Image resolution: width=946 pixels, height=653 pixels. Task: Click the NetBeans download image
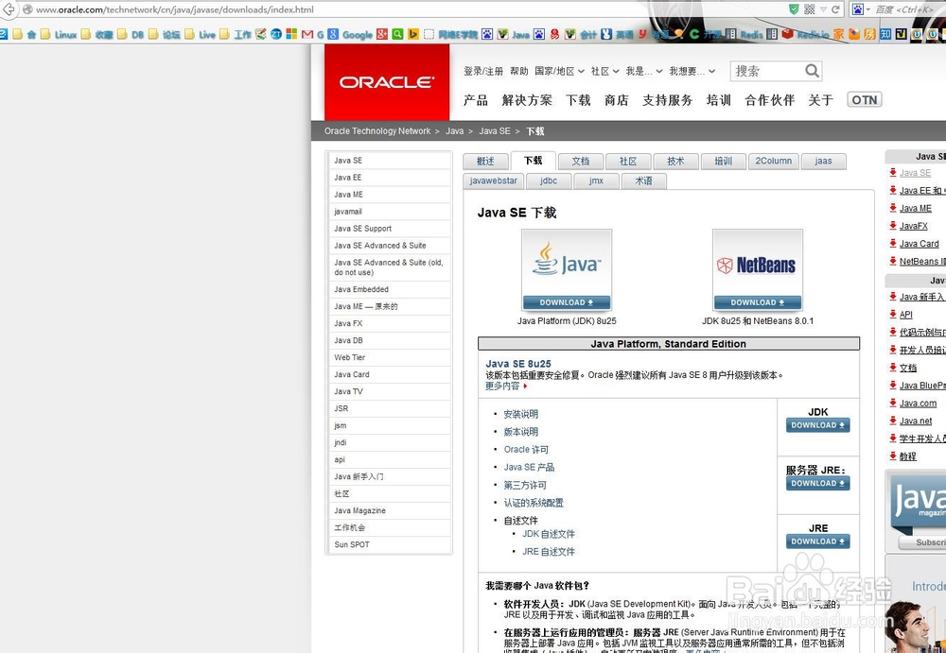click(757, 270)
